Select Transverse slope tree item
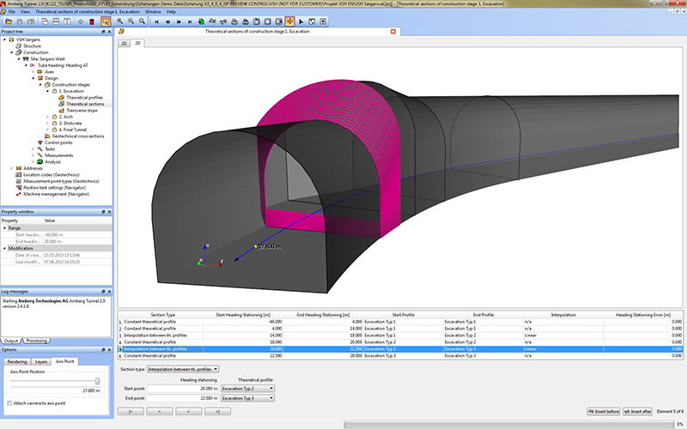 [82, 111]
